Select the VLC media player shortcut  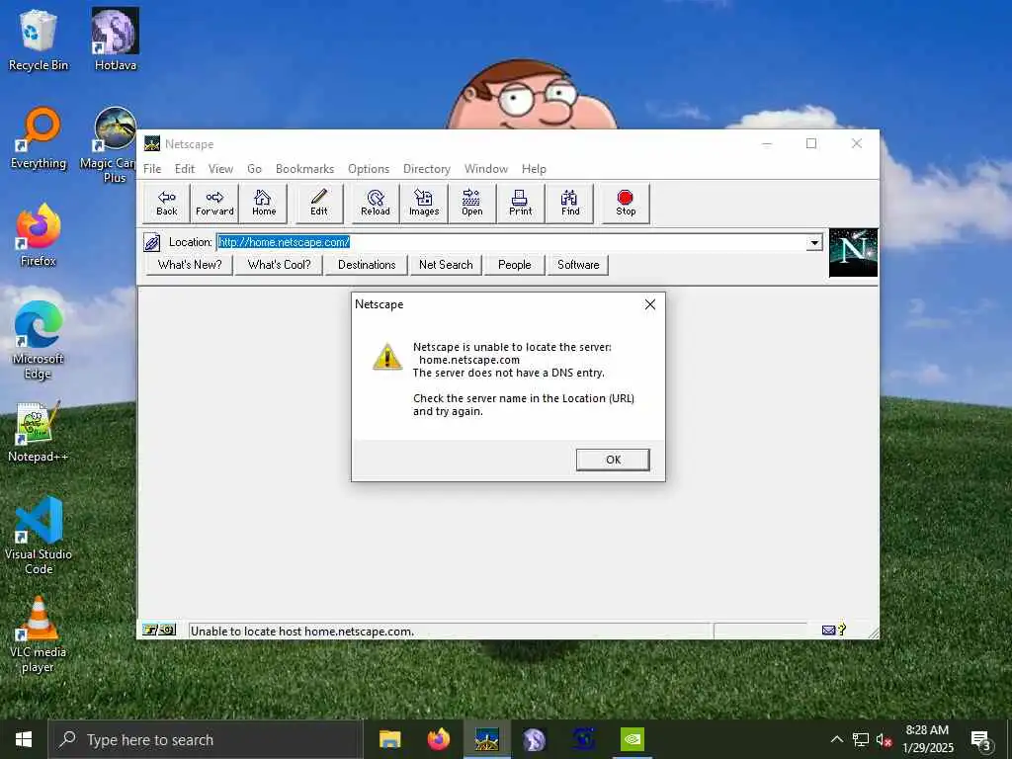click(x=39, y=633)
